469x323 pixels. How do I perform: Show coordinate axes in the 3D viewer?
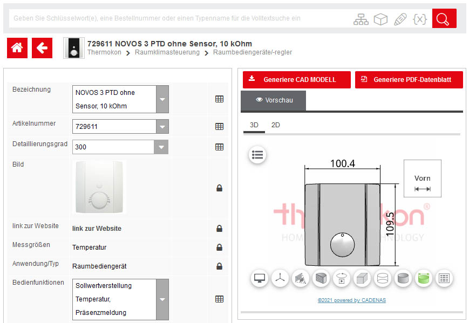click(280, 278)
